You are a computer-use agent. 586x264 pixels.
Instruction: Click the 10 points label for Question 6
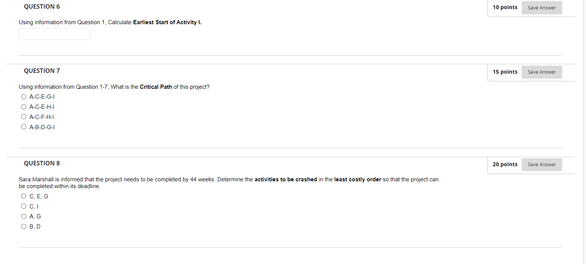click(505, 7)
